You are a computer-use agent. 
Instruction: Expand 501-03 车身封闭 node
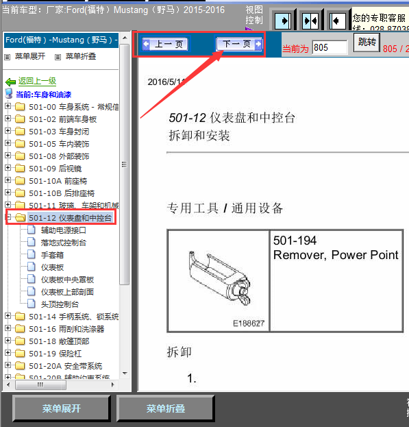point(8,131)
